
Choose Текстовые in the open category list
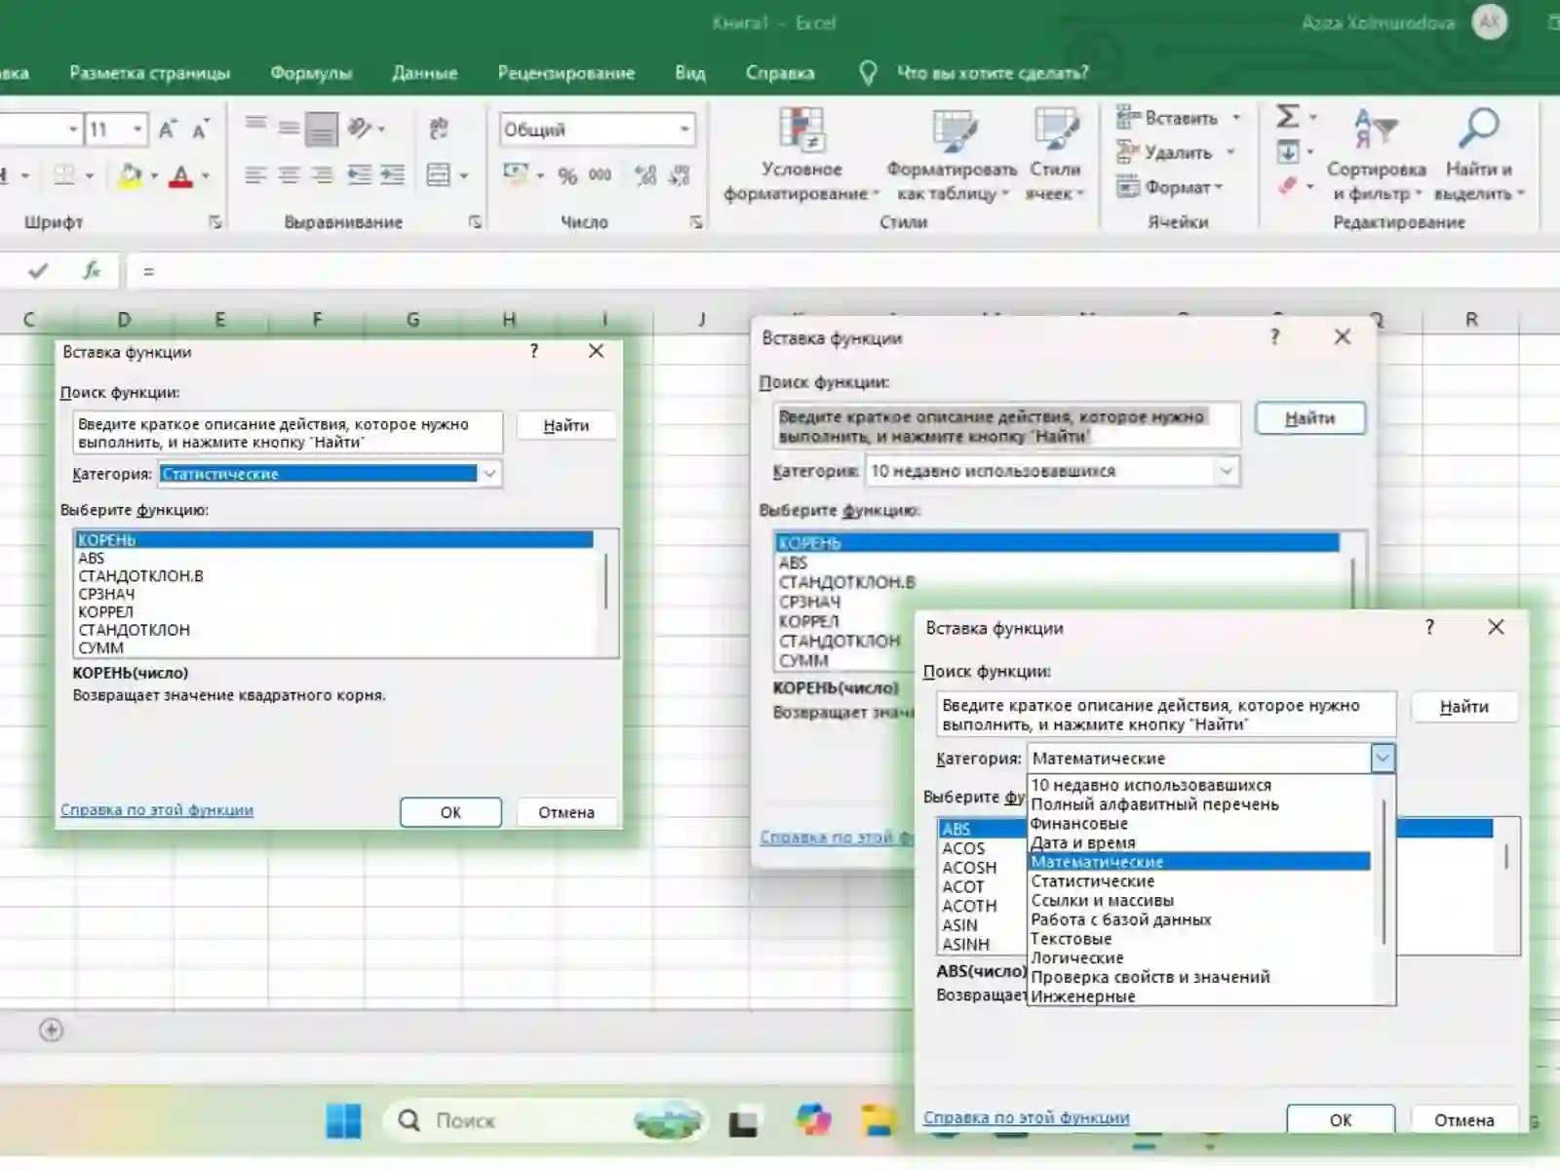click(1200, 939)
